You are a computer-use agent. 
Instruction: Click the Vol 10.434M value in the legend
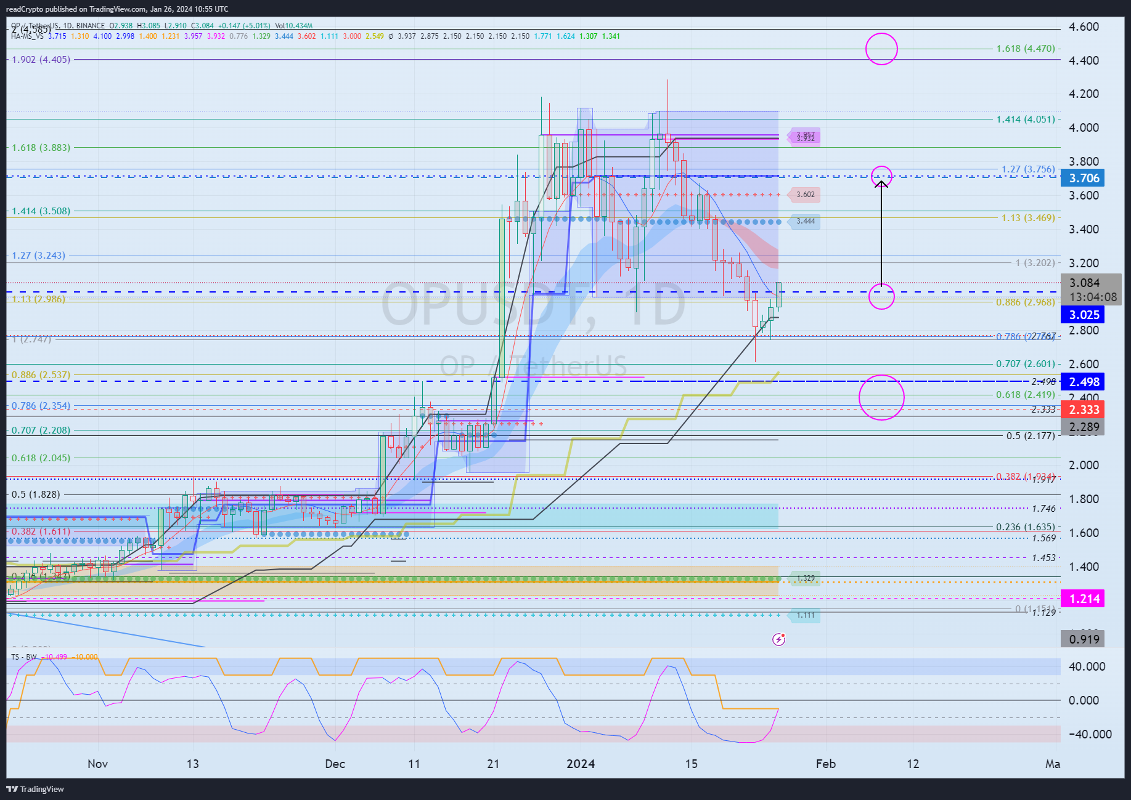[293, 26]
